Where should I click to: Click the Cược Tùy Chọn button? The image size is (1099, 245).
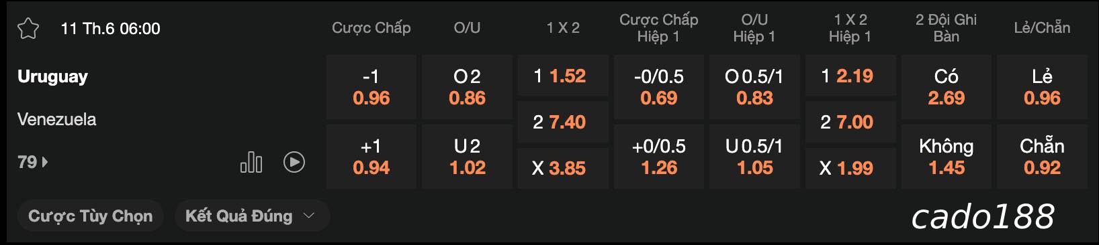coord(91,216)
